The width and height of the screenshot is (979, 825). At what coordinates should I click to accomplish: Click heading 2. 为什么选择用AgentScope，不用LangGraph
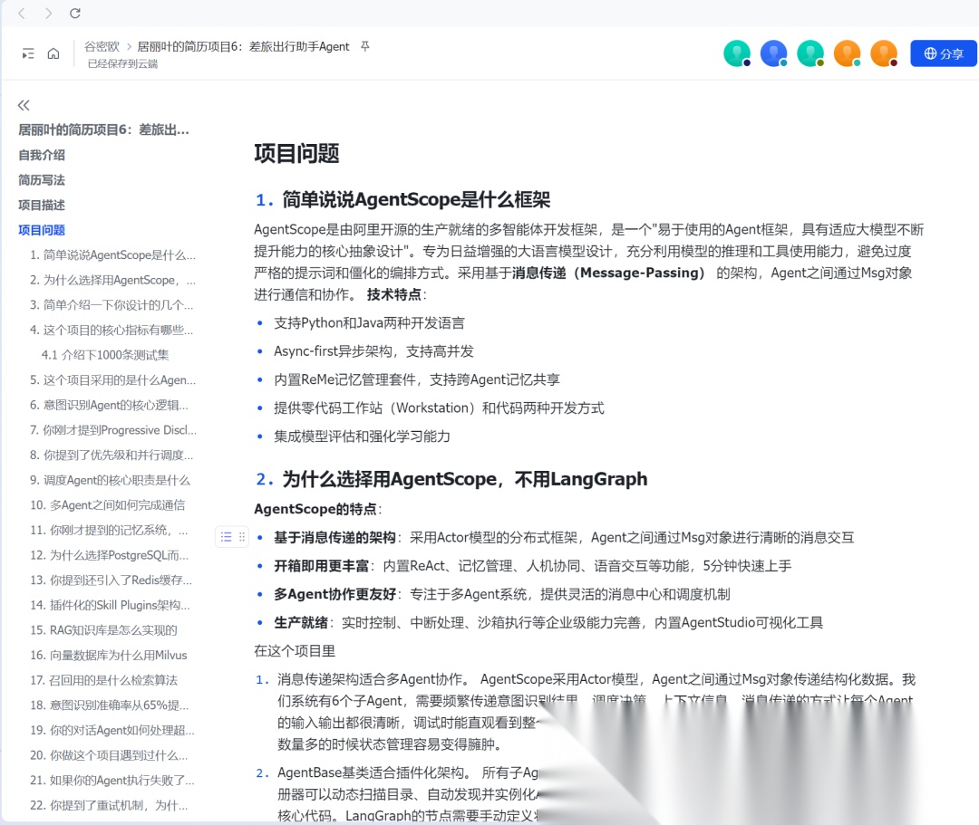(x=451, y=479)
